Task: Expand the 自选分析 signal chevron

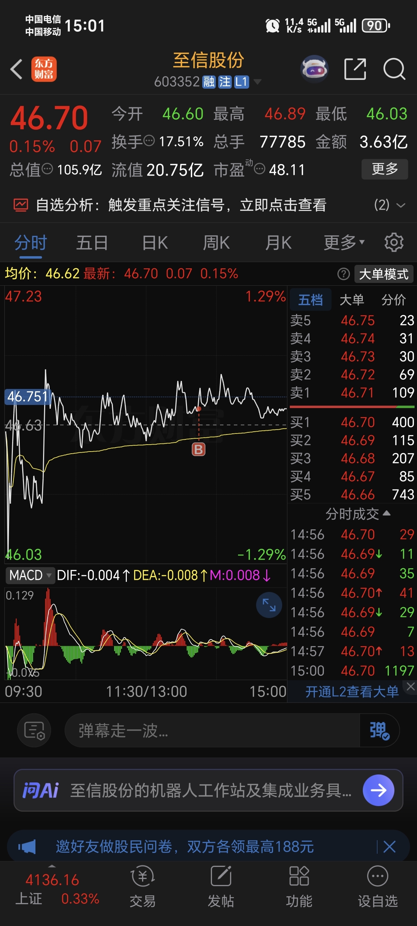Action: (400, 205)
